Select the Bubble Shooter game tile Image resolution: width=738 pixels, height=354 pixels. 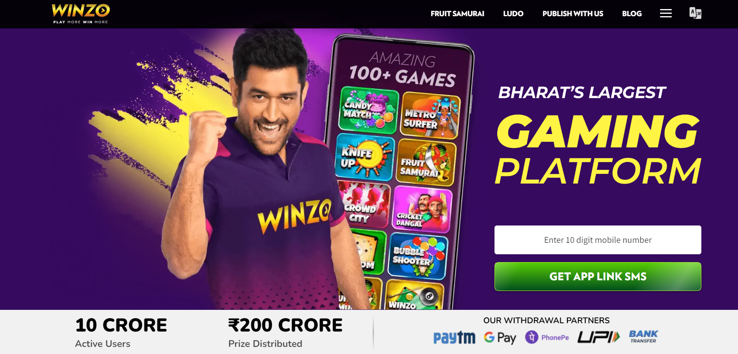click(418, 256)
